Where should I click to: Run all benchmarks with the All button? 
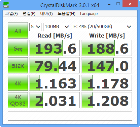18,30
